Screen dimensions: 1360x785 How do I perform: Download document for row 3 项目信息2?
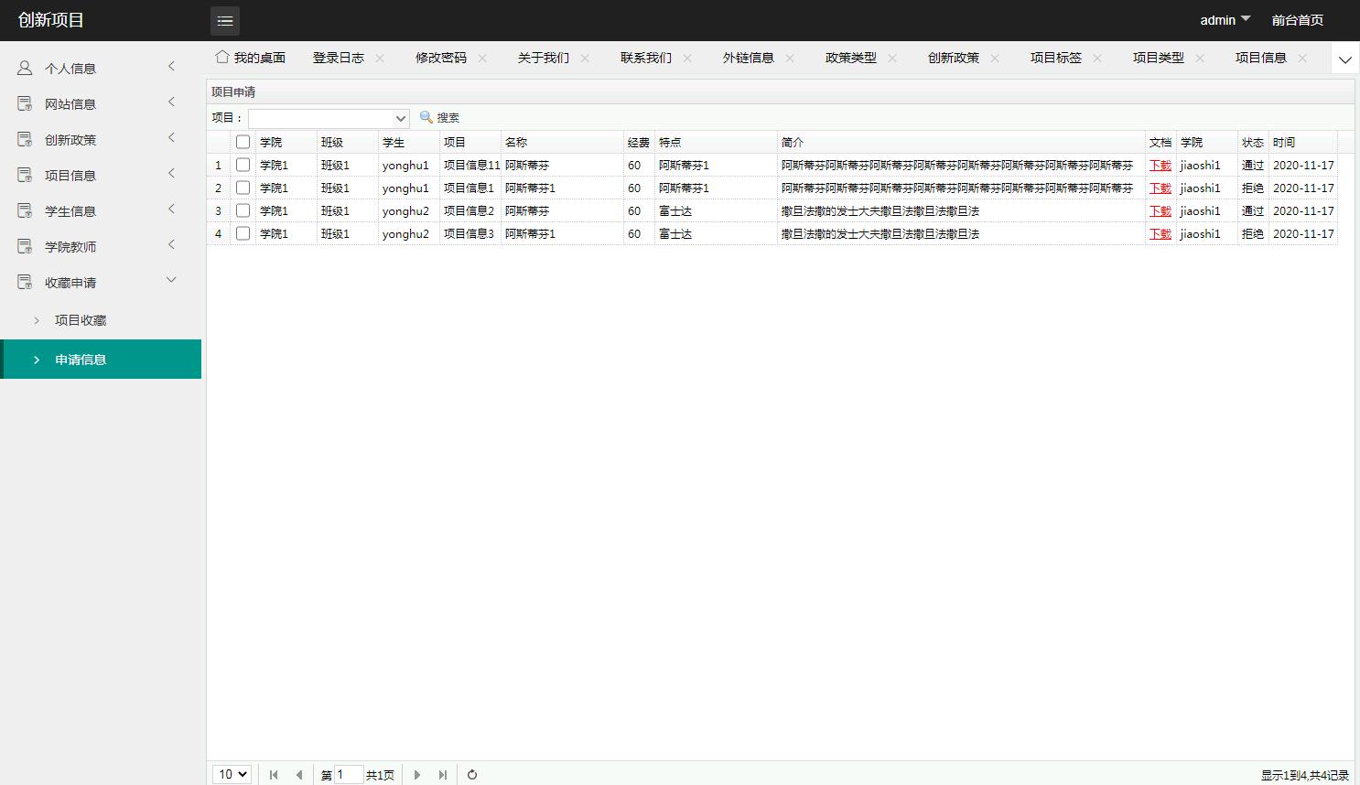coord(1160,211)
